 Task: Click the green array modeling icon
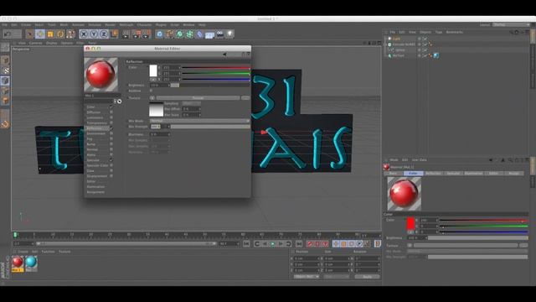point(190,34)
